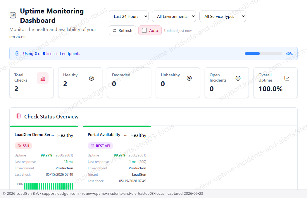Click the licensed endpoints progress bar

[263, 54]
